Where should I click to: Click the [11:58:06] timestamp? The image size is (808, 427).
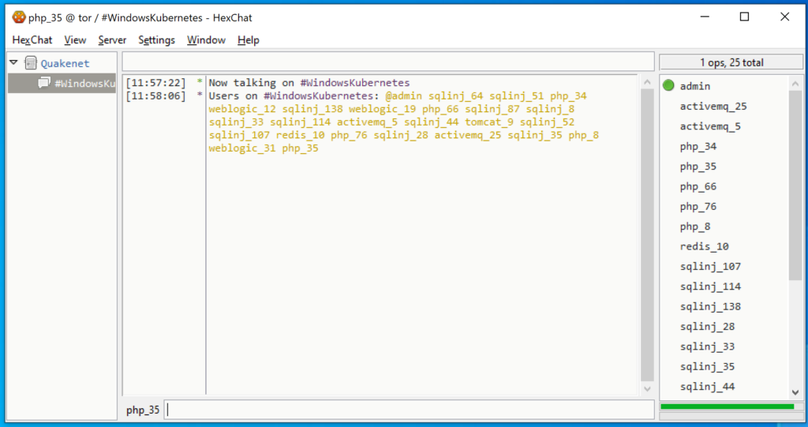[155, 96]
